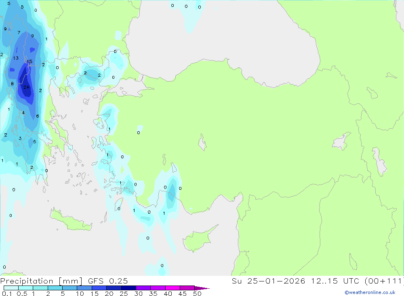This screenshot has height=296, width=404.
Task: Click the legend scale label '50'
Action: (x=197, y=294)
